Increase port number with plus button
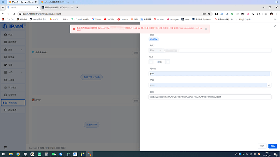 pos(168,62)
